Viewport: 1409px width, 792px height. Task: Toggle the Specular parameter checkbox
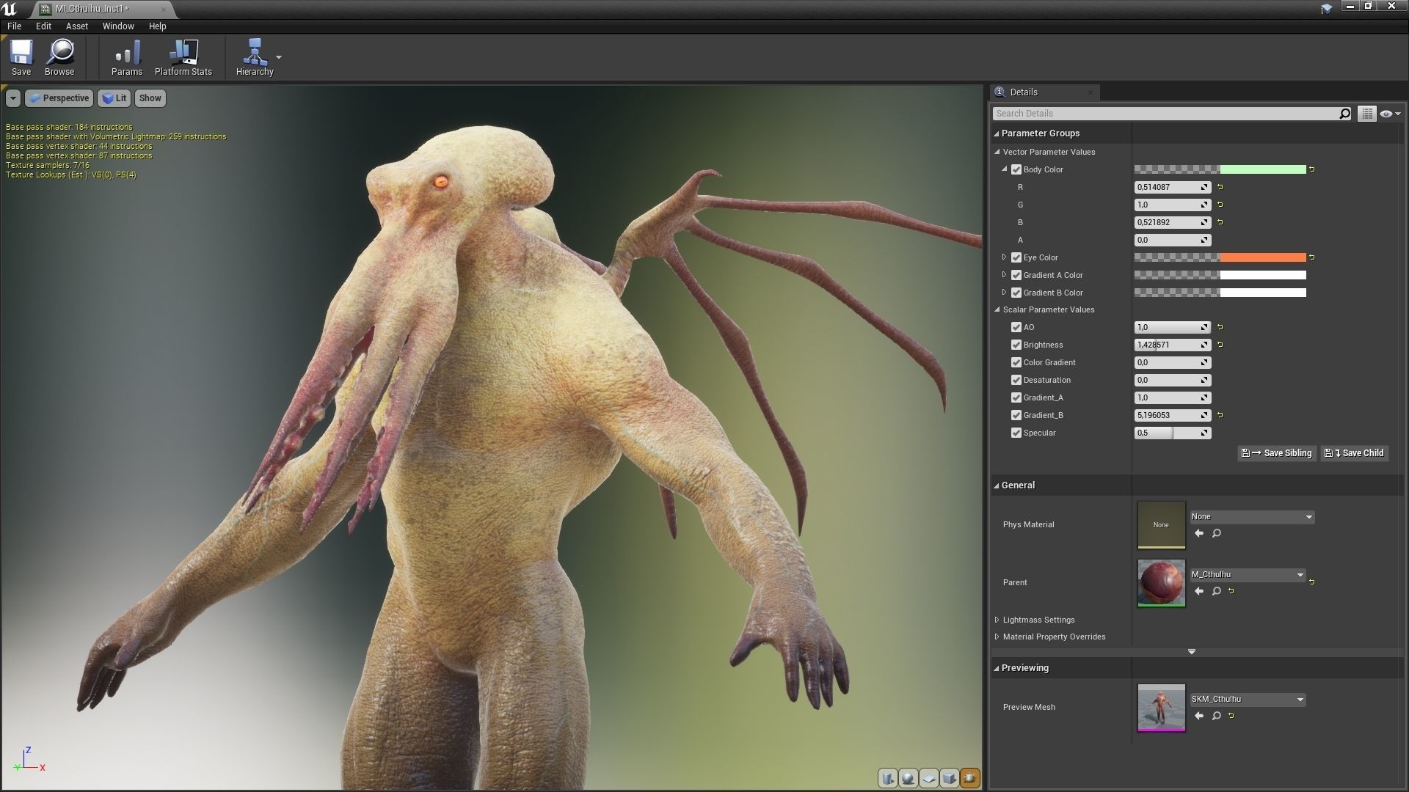[1016, 433]
